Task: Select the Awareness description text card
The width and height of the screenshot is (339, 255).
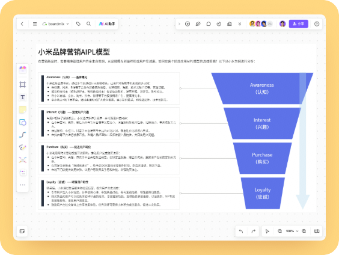Action: click(x=109, y=88)
